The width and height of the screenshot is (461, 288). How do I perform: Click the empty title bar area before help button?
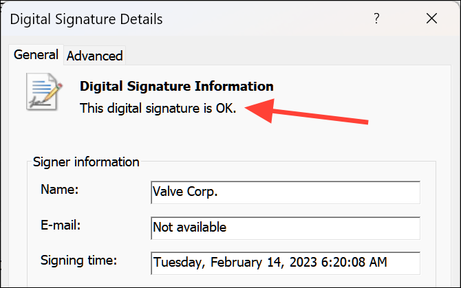tap(275, 19)
